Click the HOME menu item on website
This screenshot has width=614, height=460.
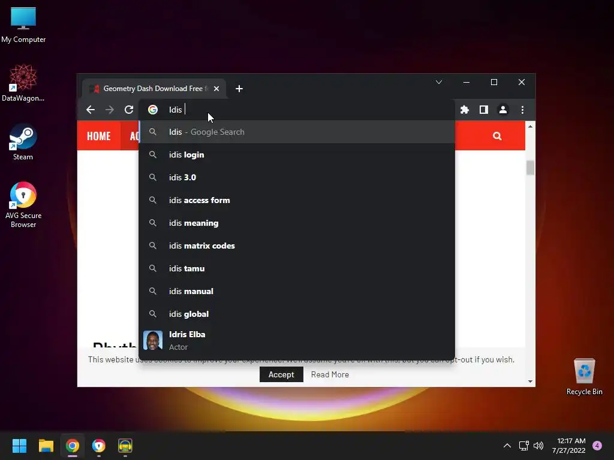point(99,136)
